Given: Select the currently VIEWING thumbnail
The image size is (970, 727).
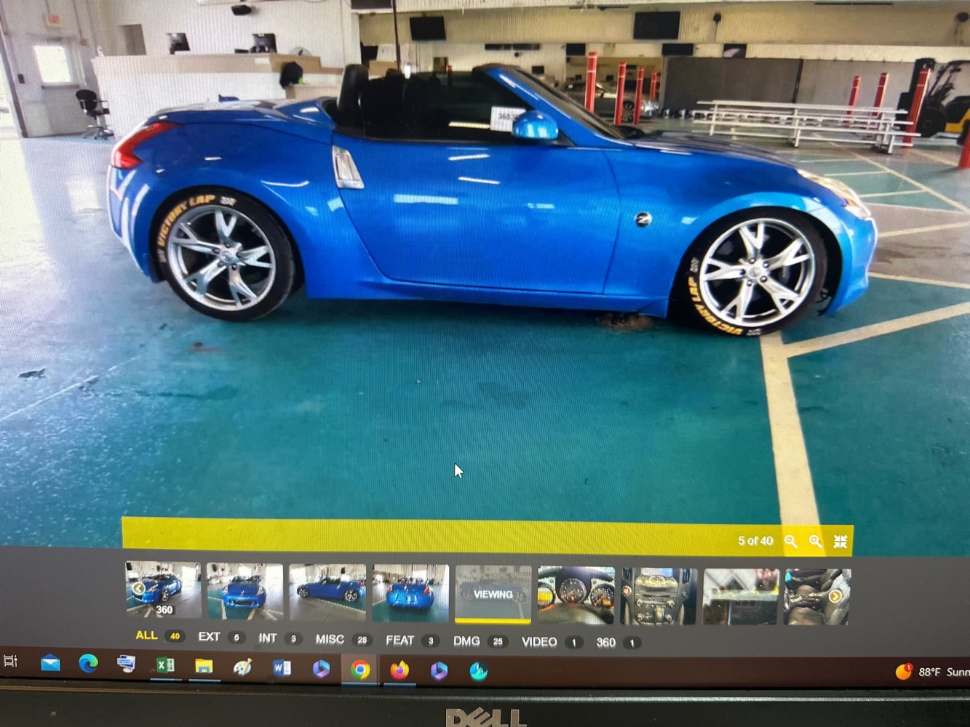Looking at the screenshot, I should tap(493, 595).
